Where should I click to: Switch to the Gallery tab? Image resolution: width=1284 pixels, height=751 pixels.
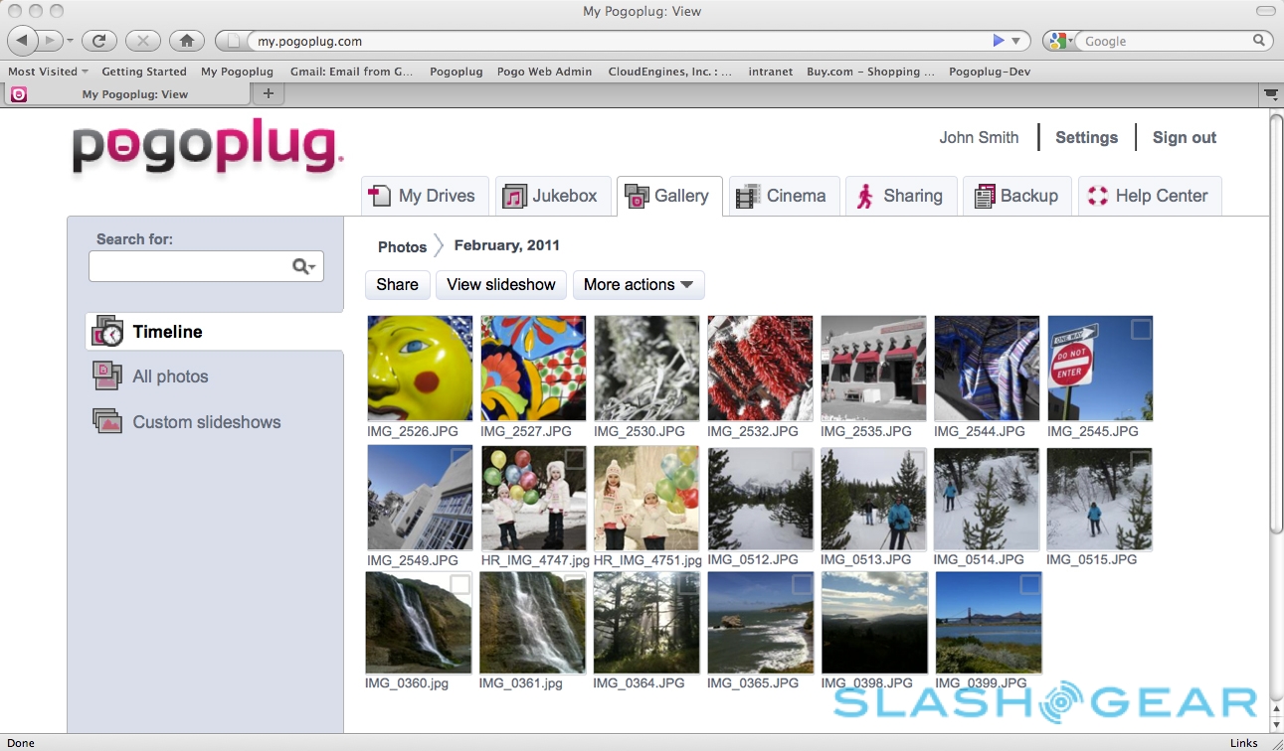[x=668, y=196]
